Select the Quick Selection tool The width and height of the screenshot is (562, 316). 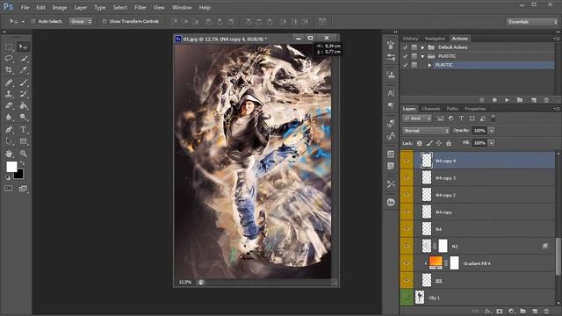click(x=24, y=59)
